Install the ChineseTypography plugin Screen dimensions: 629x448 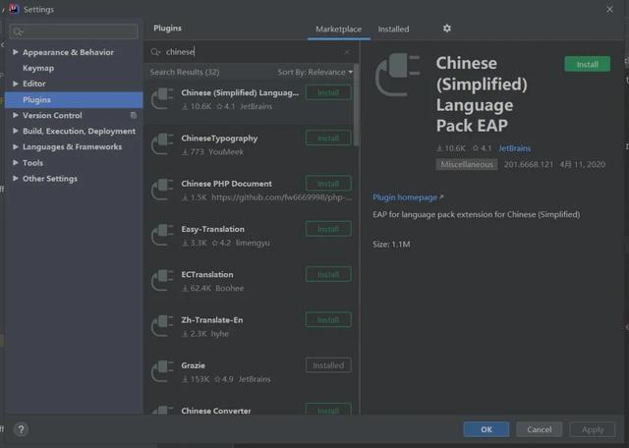tap(328, 138)
